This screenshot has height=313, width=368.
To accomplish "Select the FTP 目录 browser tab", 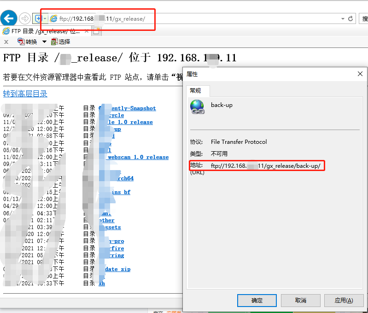I will coord(46,31).
